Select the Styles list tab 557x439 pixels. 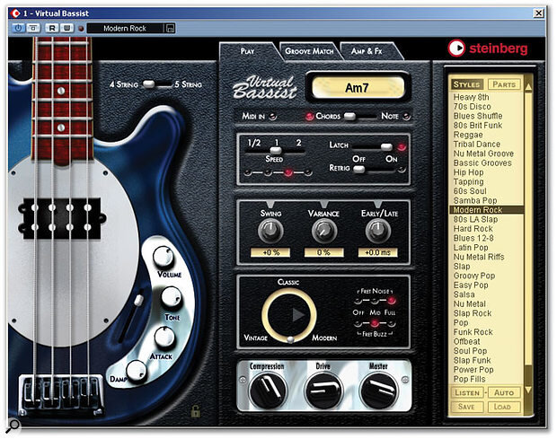pyautogui.click(x=467, y=84)
